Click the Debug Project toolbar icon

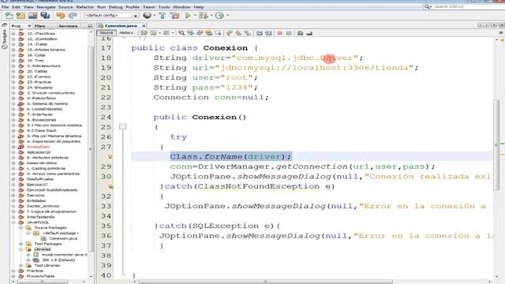click(x=204, y=16)
